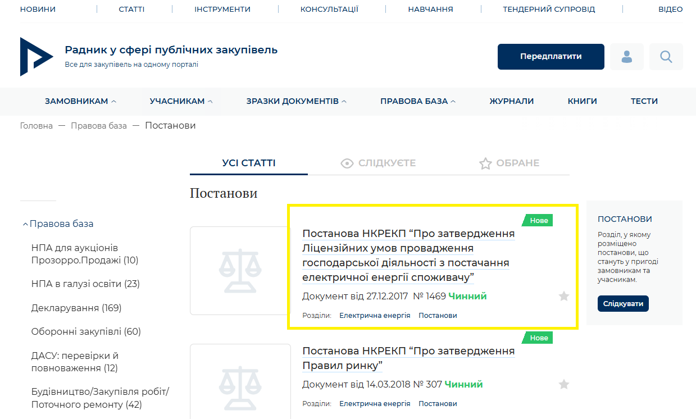The height and width of the screenshot is (419, 696).
Task: Expand the Учасникам dropdown menu
Action: pyautogui.click(x=181, y=102)
